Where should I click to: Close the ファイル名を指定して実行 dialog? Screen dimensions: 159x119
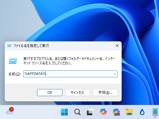[x=117, y=46]
